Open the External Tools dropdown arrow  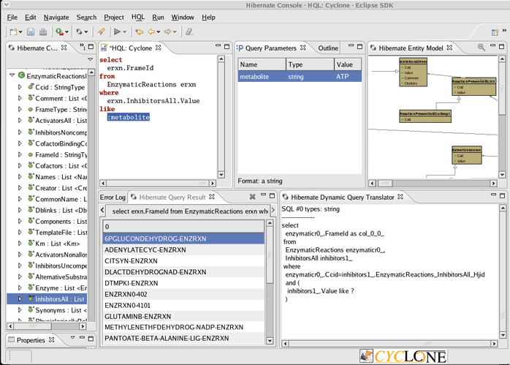click(66, 32)
